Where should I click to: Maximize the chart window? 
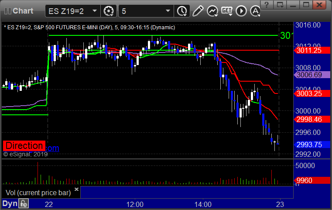tap(306, 5)
